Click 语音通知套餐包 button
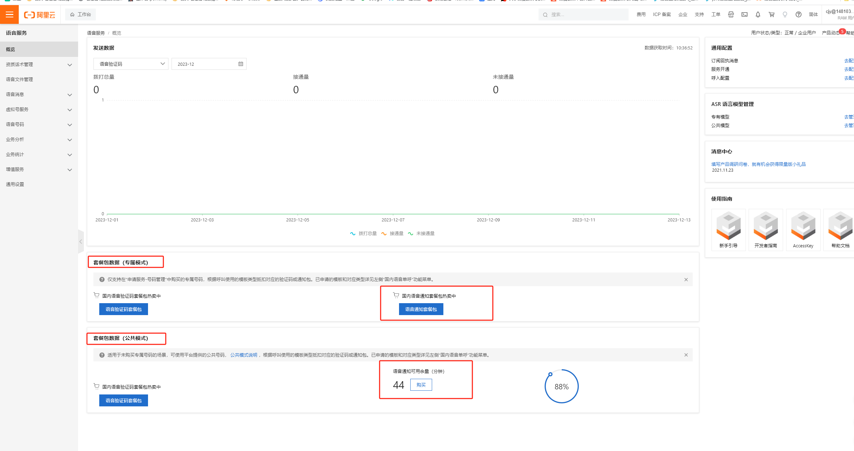Viewport: 854px width, 451px height. [x=421, y=309]
